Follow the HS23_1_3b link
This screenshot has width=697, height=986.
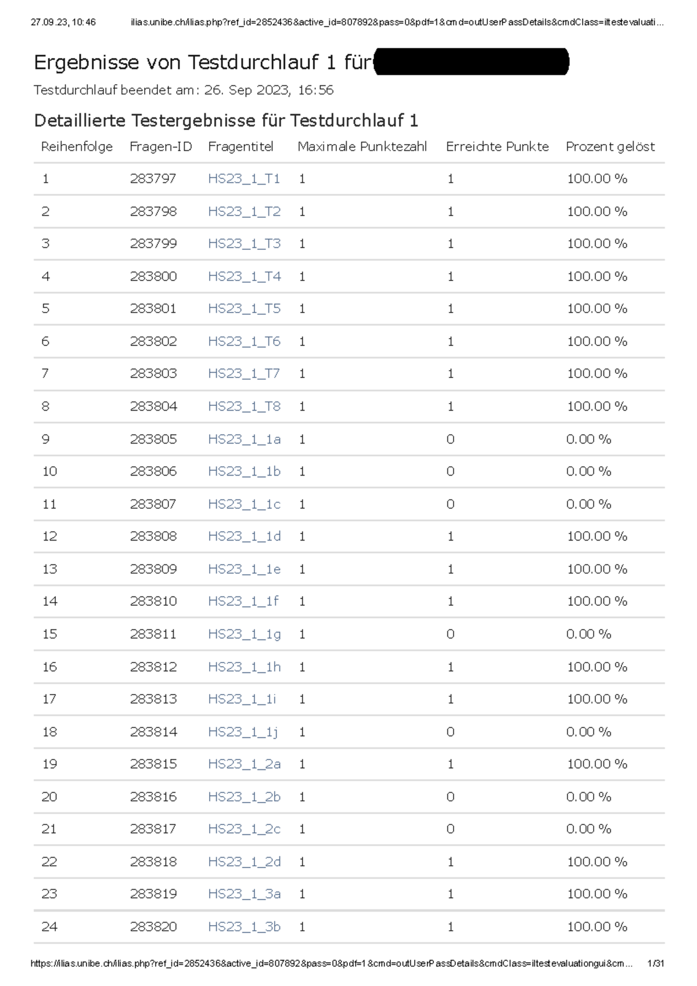(x=244, y=927)
